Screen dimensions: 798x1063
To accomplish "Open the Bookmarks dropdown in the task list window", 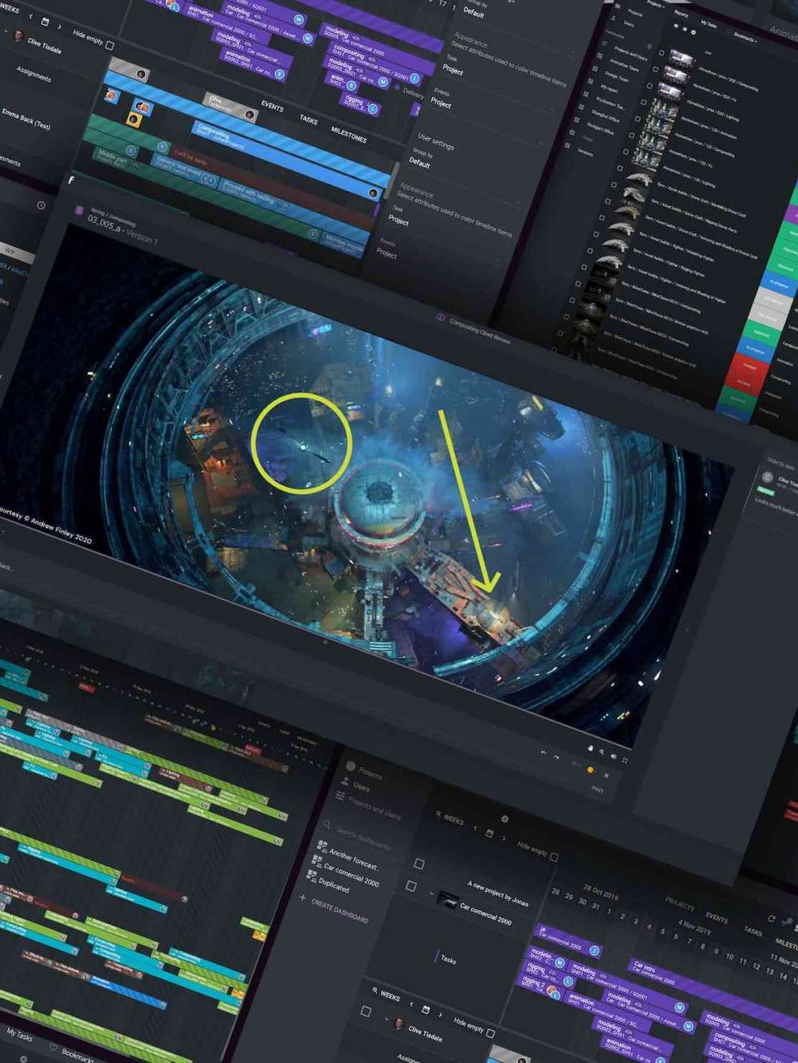I will pyautogui.click(x=746, y=36).
